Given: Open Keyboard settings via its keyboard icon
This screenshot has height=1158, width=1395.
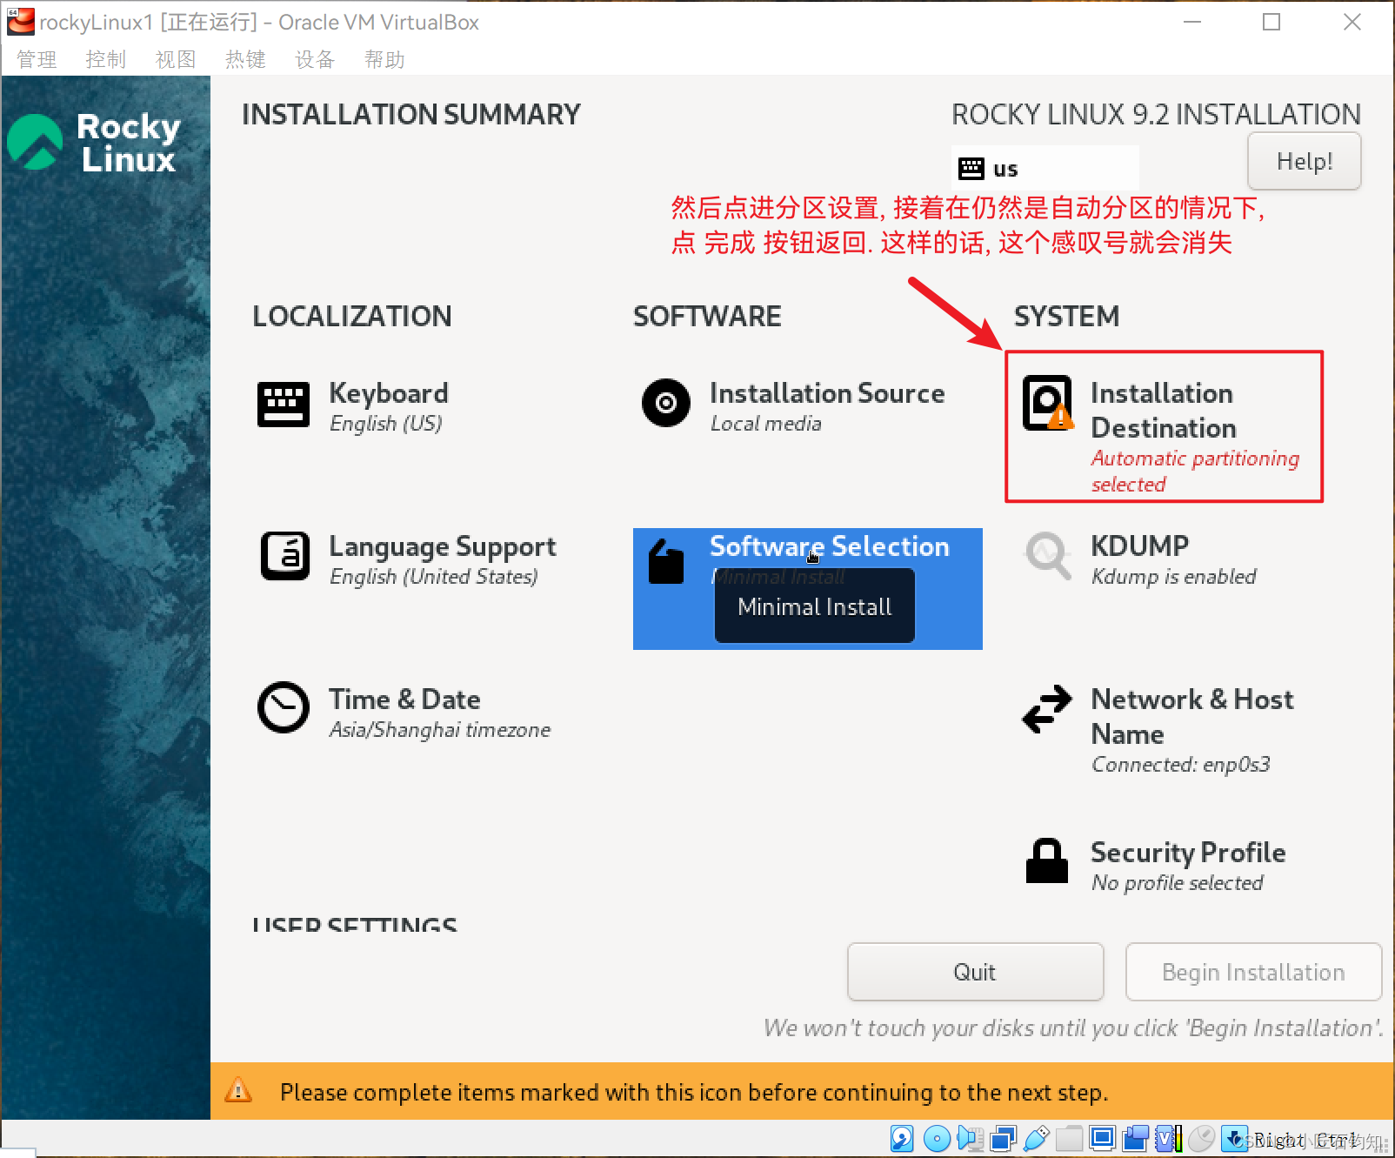Looking at the screenshot, I should tap(284, 405).
